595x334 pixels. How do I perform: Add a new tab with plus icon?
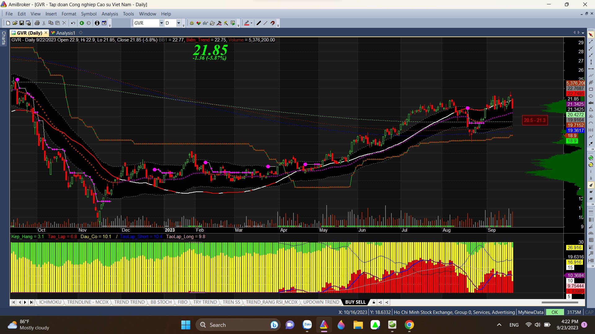(x=81, y=33)
